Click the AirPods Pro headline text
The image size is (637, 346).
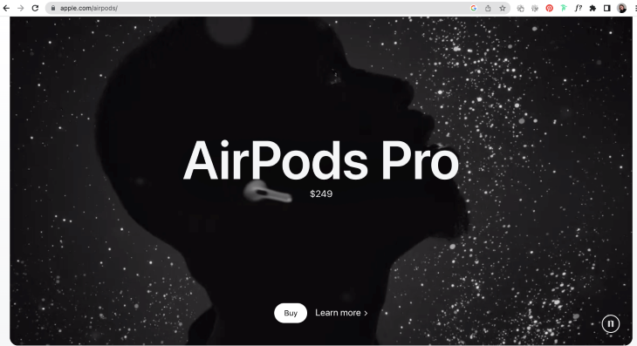321,160
